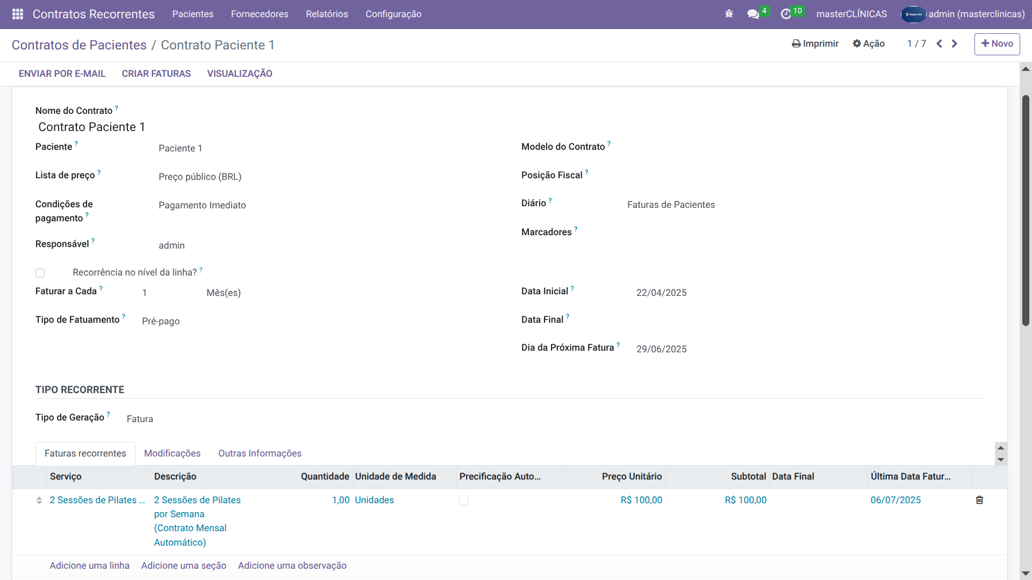Click the page vertical scrollbar thumb

coord(1026,209)
